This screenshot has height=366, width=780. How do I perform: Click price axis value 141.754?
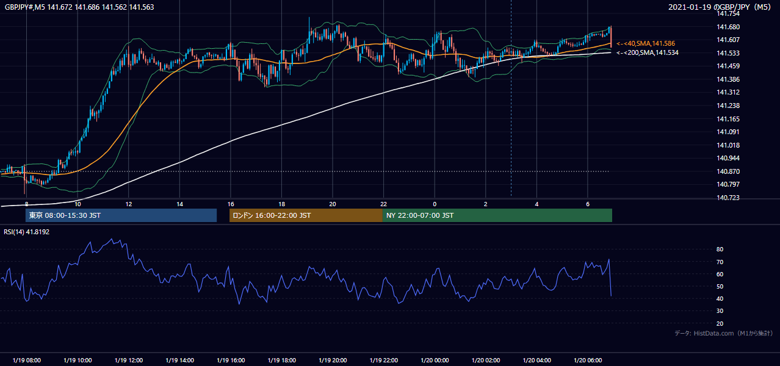(x=728, y=14)
